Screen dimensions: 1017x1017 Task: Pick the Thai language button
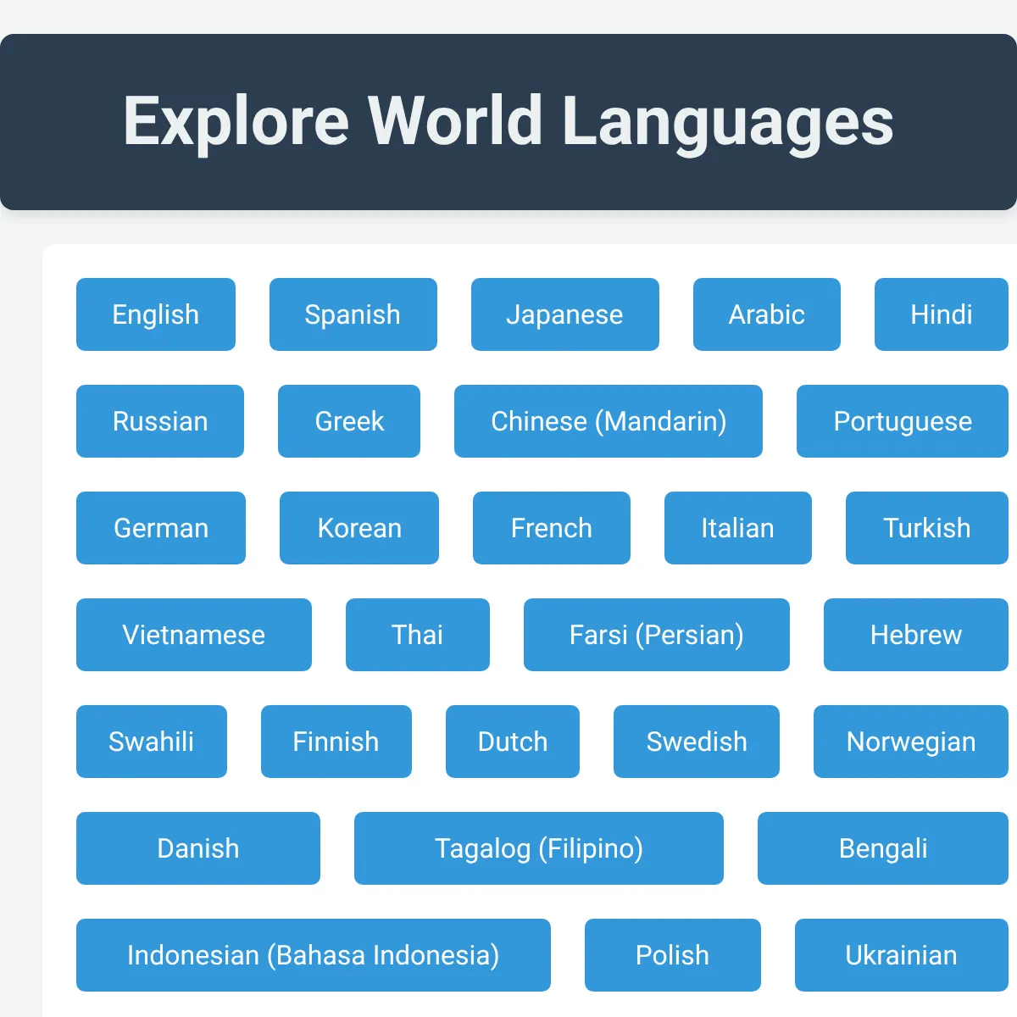(418, 635)
